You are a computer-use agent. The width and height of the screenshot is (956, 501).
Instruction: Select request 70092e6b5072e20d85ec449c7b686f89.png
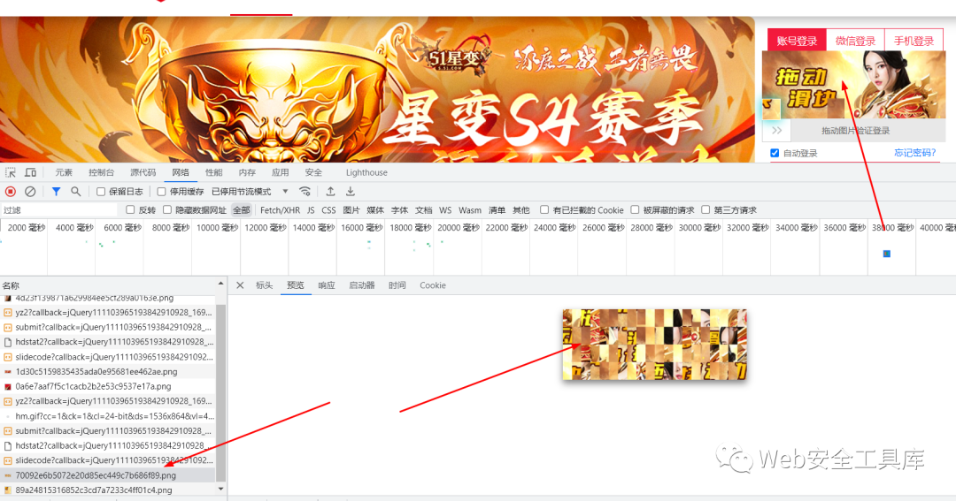tap(107, 474)
